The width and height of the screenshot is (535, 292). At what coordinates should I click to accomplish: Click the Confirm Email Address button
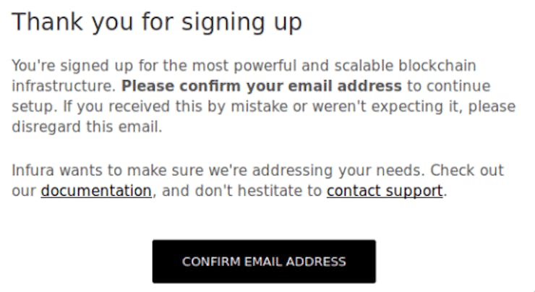264,261
